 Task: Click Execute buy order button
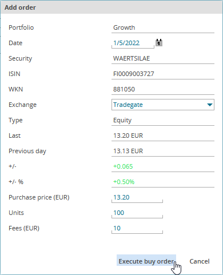click(x=146, y=261)
